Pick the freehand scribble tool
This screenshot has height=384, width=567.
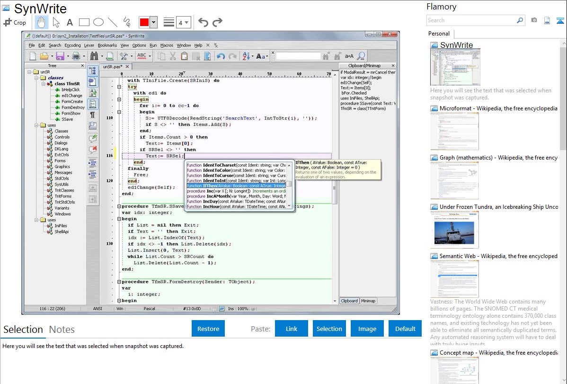[x=127, y=22]
